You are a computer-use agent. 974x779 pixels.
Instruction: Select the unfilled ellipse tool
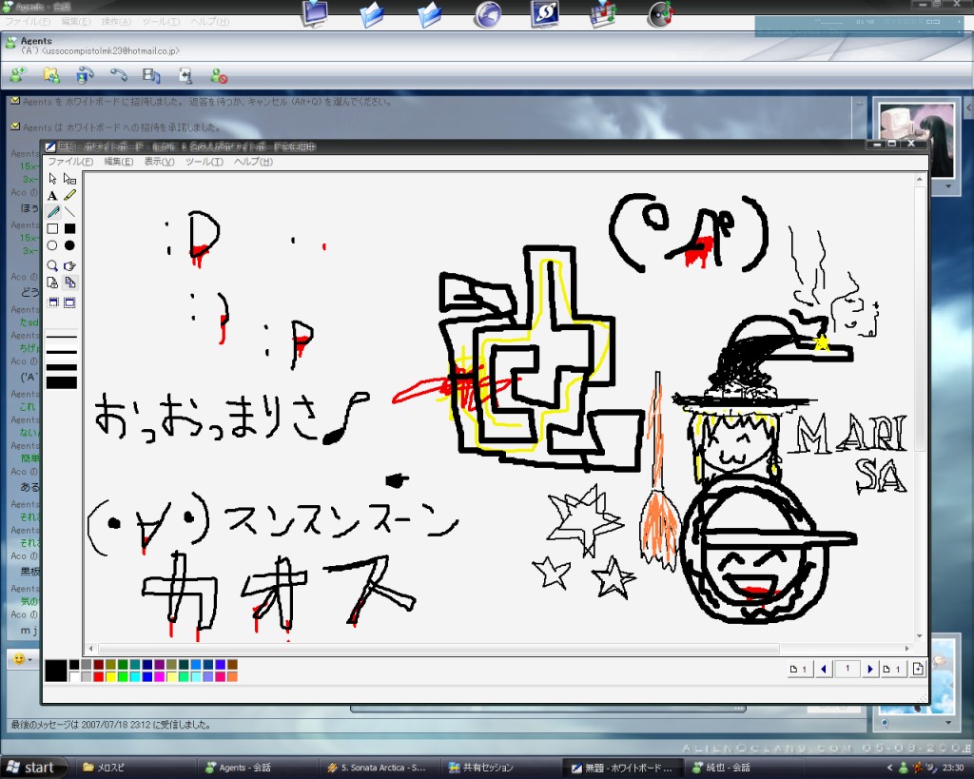point(53,246)
